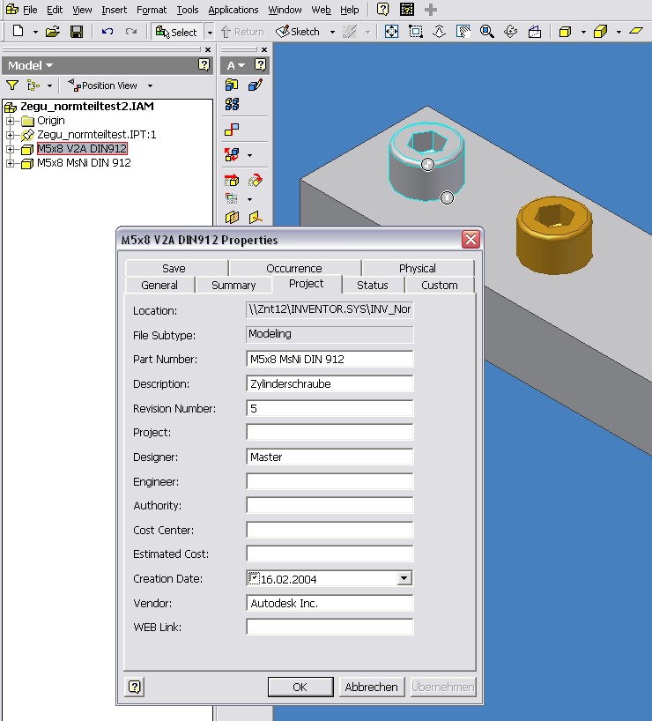The width and height of the screenshot is (652, 721).
Task: Switch to the Occurrence tab
Action: tap(294, 268)
